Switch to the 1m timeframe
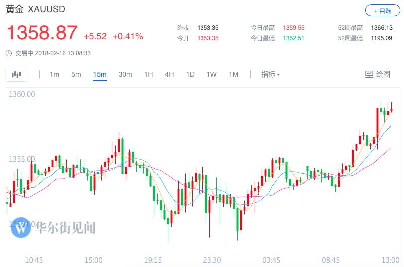The height and width of the screenshot is (267, 404). [54, 74]
